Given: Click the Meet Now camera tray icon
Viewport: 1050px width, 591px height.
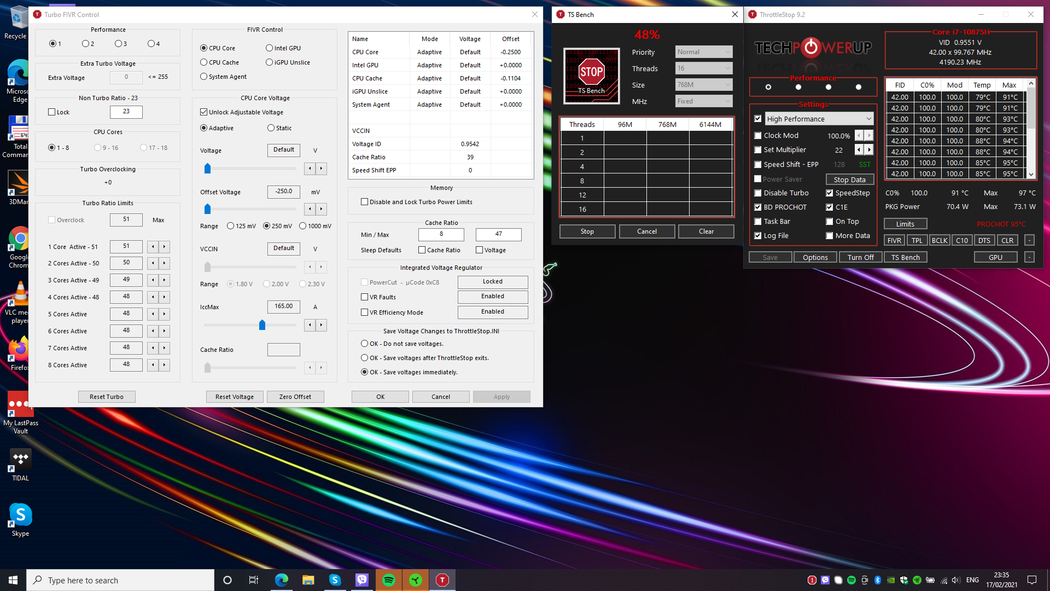Looking at the screenshot, I should coord(865,580).
